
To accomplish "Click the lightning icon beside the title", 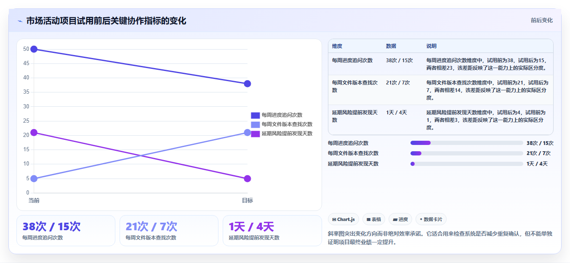I will (x=20, y=21).
